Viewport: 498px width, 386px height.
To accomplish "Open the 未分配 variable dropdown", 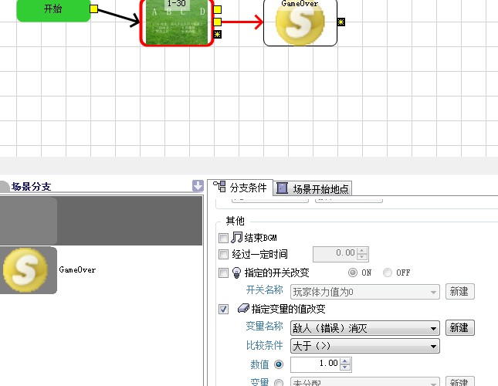I will coord(365,381).
